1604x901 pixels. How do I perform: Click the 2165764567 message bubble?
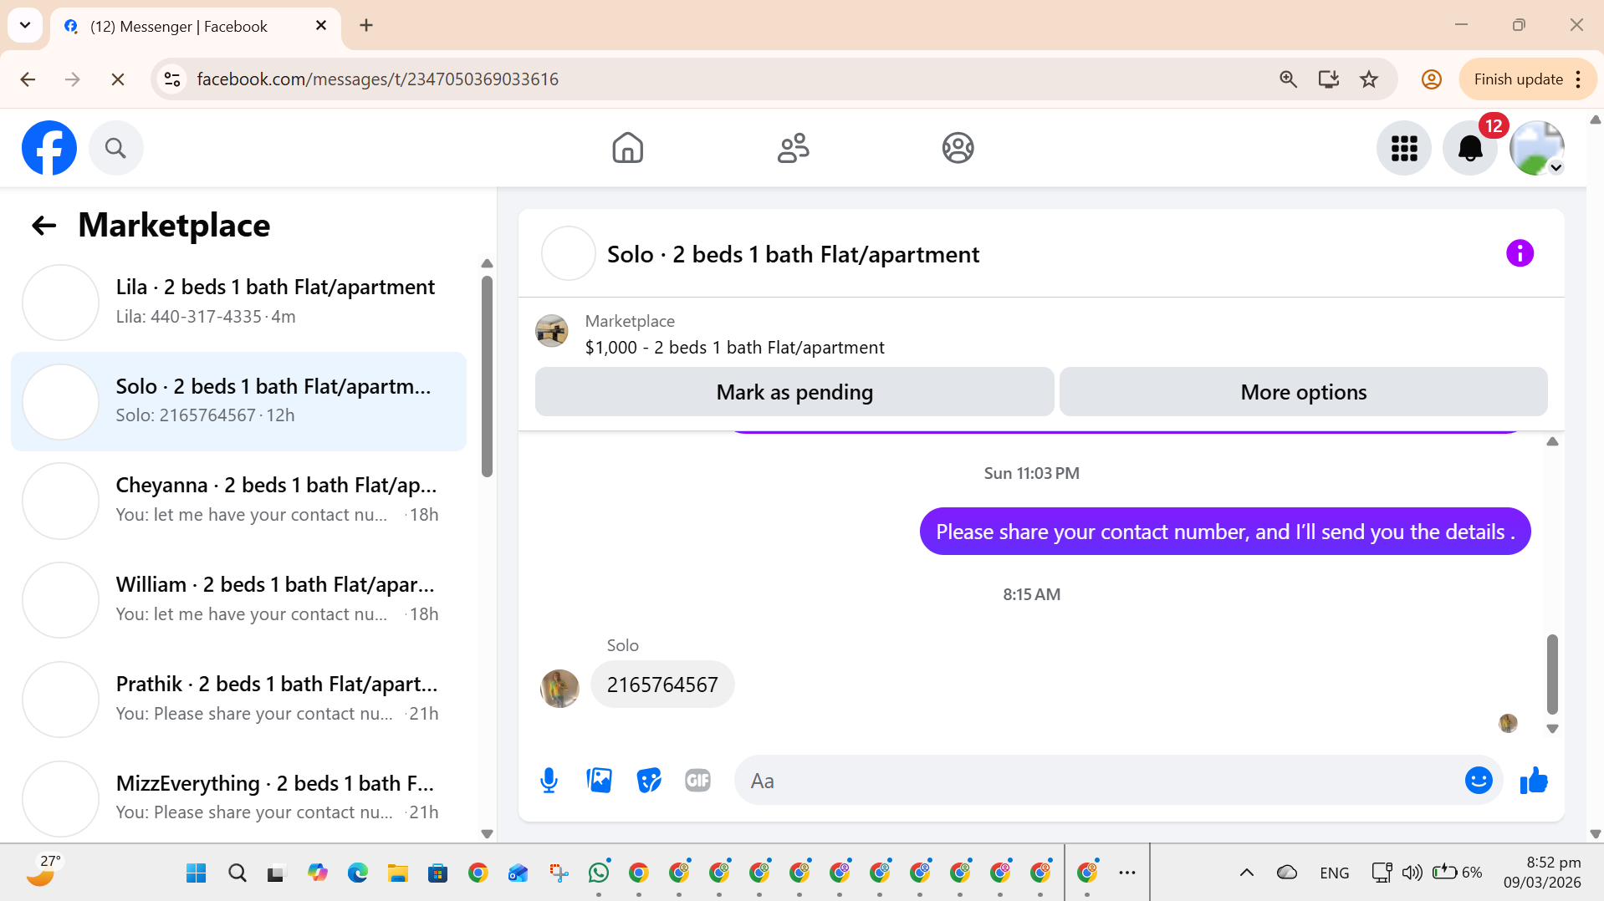[662, 685]
